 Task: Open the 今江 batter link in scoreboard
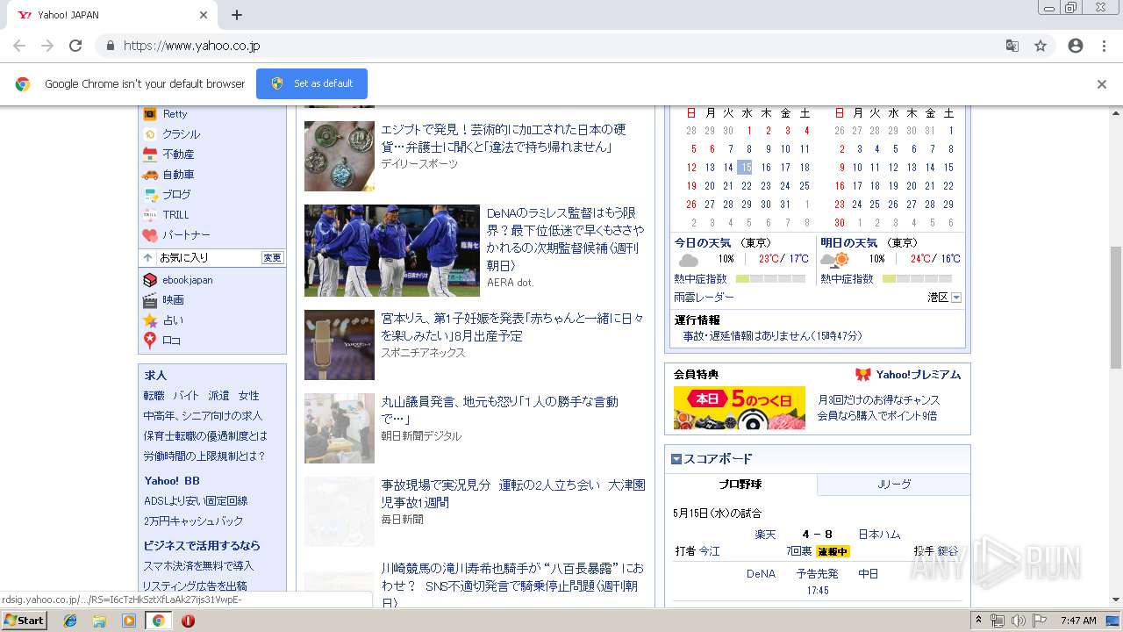coord(709,551)
